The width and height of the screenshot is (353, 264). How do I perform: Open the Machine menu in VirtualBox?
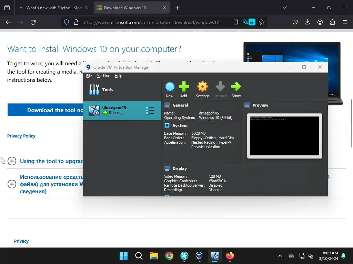(103, 76)
